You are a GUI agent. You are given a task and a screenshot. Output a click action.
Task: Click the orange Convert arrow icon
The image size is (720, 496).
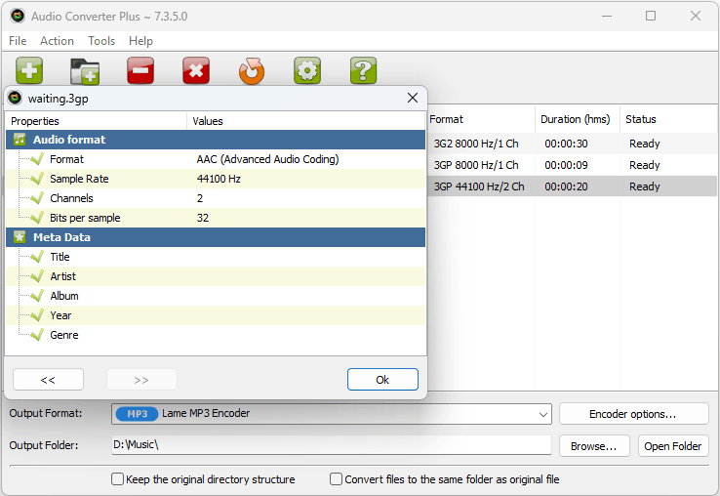pos(252,71)
